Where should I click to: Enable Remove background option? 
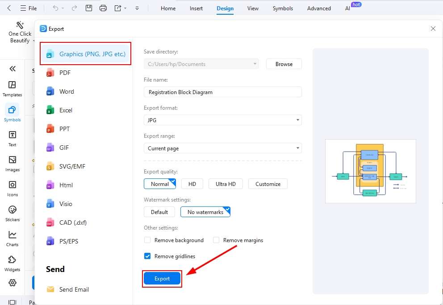tap(147, 240)
